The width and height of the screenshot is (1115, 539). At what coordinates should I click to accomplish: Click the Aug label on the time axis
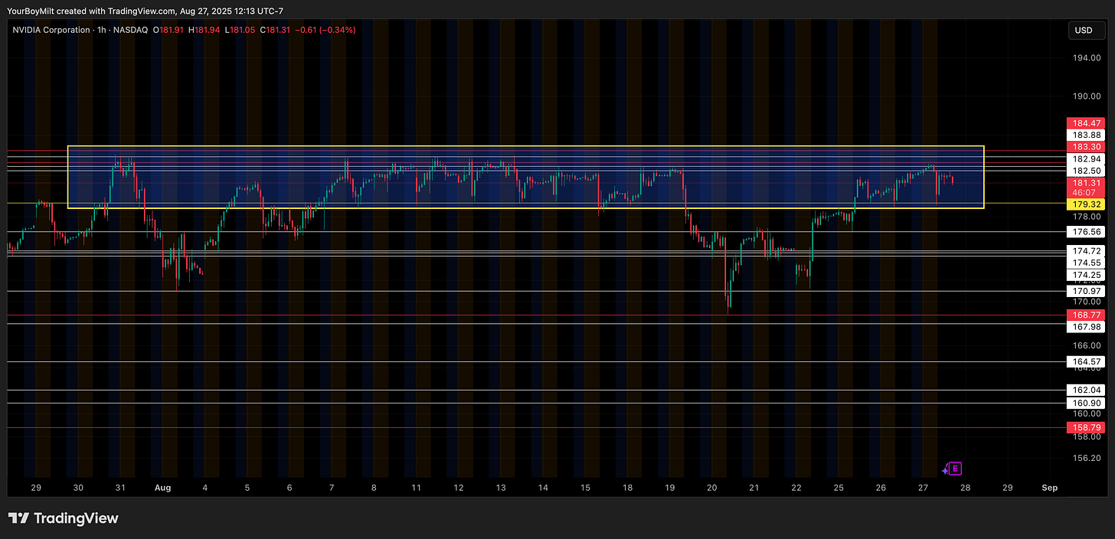pos(162,488)
